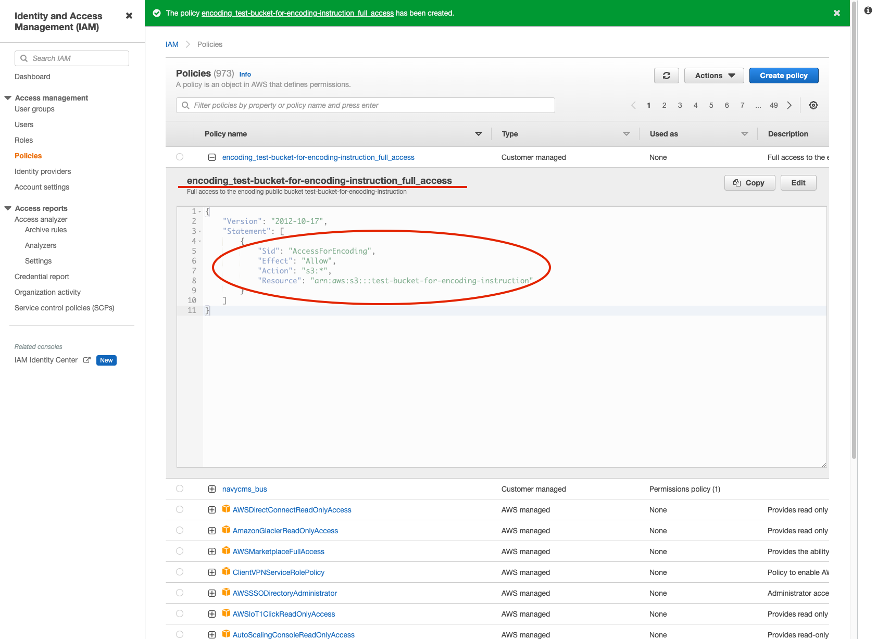
Task: Click the orange box icon beside AWSMarketplaceFullAccess
Action: coord(226,550)
